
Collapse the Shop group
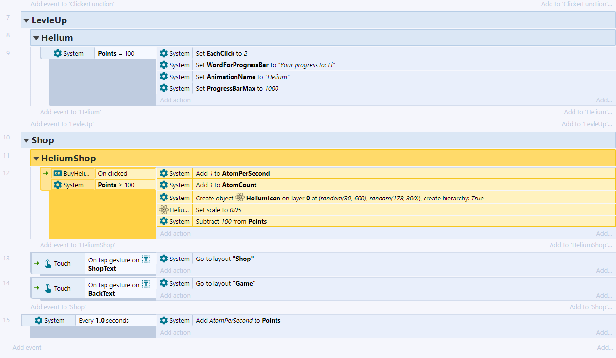(26, 140)
